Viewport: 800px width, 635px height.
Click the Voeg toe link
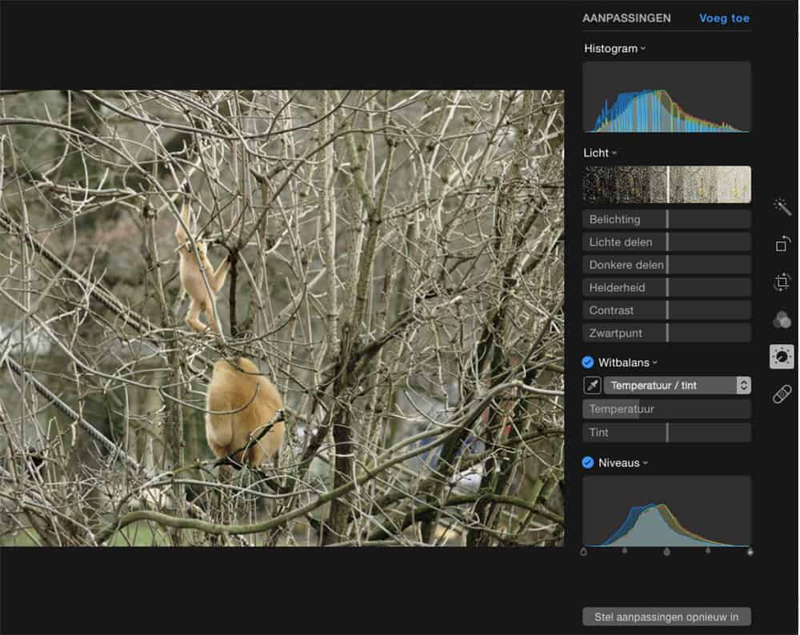pyautogui.click(x=724, y=18)
